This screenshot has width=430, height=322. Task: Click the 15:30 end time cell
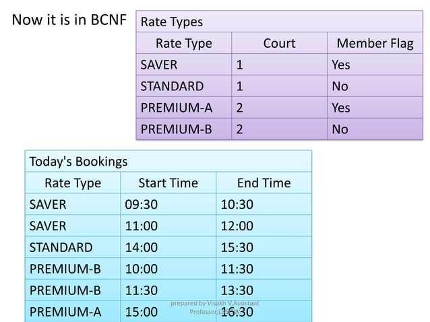pos(264,247)
